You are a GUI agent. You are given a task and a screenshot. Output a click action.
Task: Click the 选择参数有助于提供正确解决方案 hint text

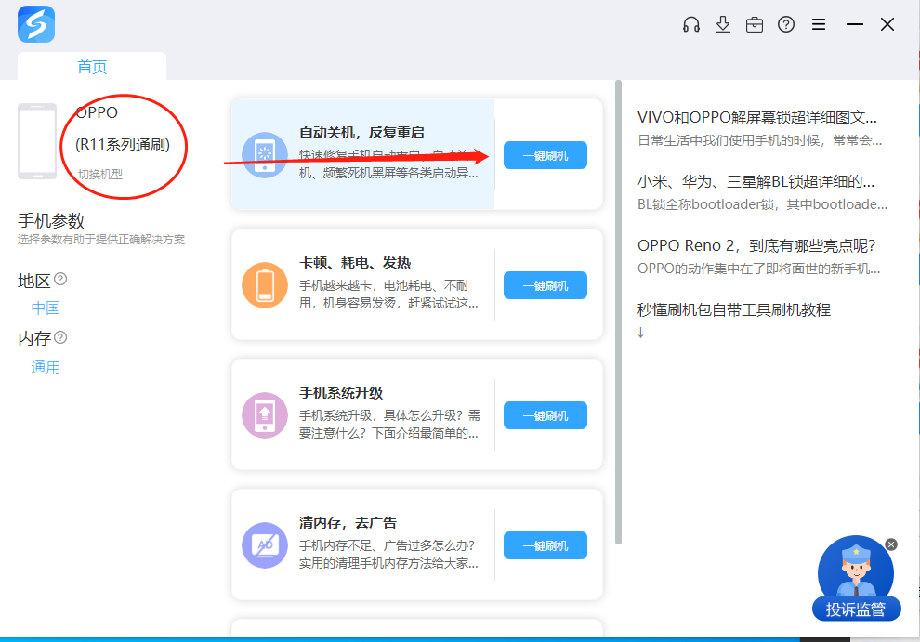(x=101, y=240)
